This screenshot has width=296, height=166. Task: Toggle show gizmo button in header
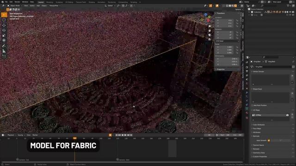[210, 6]
